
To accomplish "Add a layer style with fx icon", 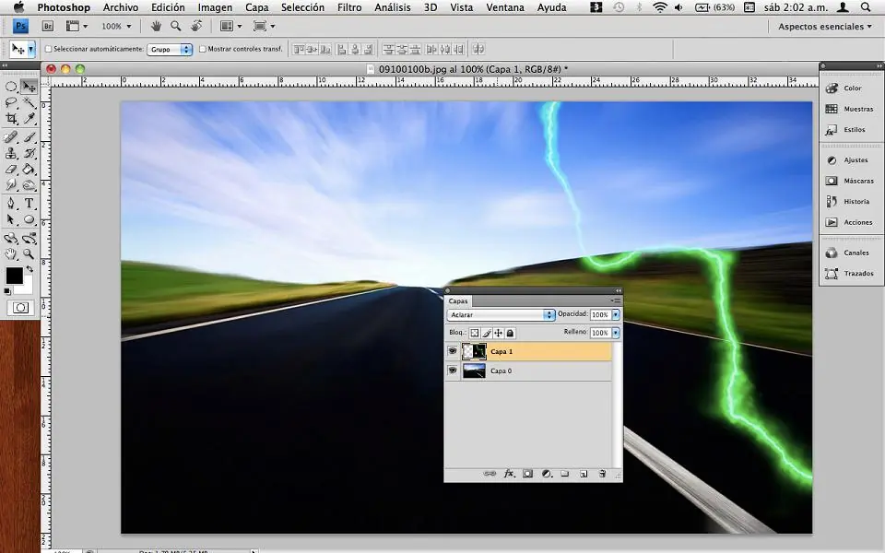I will (x=509, y=474).
